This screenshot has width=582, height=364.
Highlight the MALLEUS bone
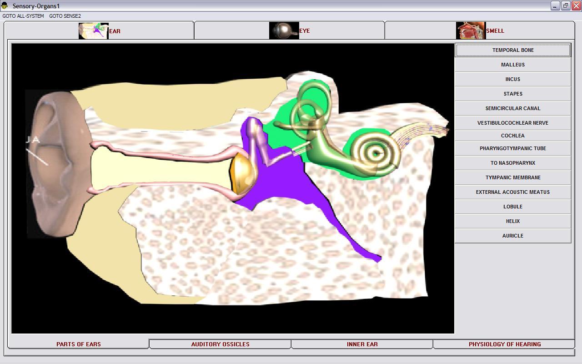(513, 65)
